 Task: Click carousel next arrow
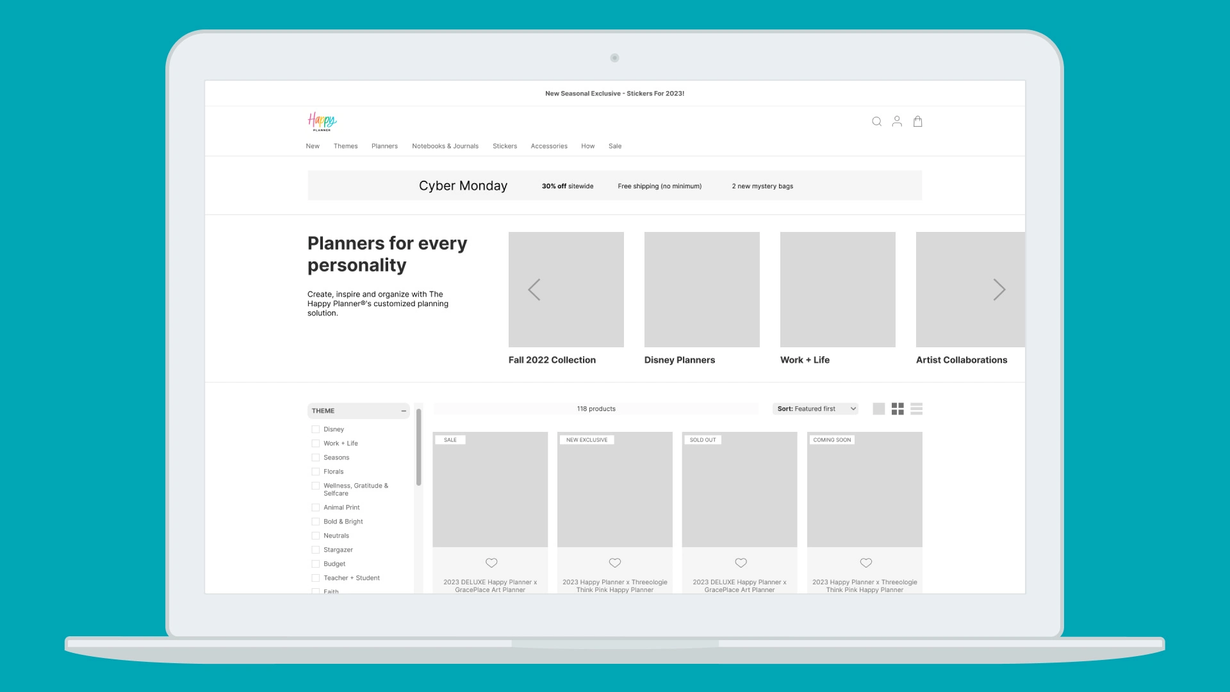(999, 290)
